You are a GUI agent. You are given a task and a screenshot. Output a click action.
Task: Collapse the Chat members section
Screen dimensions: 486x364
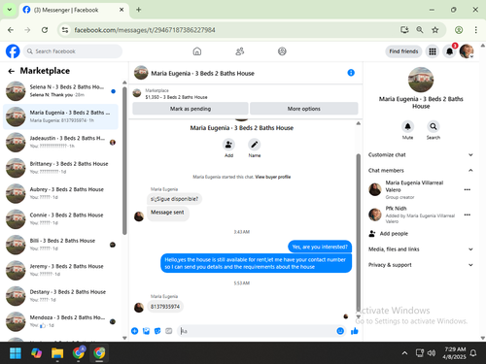pyautogui.click(x=421, y=170)
